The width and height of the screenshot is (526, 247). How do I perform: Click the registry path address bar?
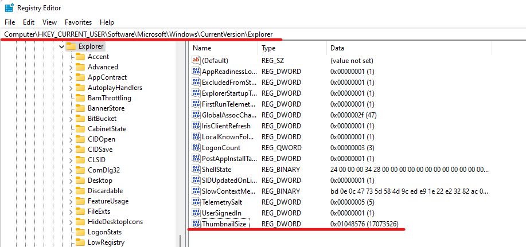click(x=263, y=34)
